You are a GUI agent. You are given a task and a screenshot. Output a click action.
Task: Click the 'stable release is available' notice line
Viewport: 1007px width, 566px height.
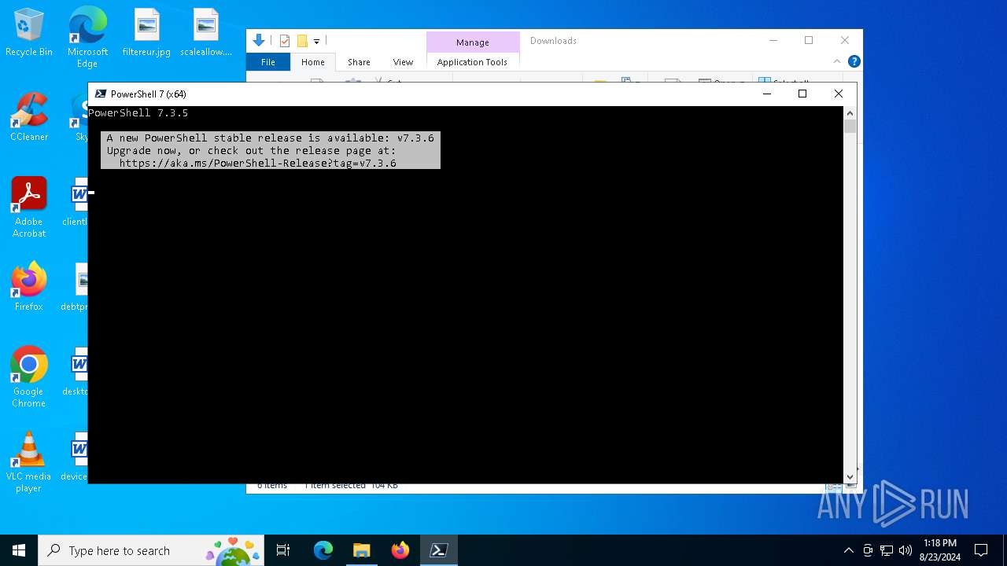271,138
